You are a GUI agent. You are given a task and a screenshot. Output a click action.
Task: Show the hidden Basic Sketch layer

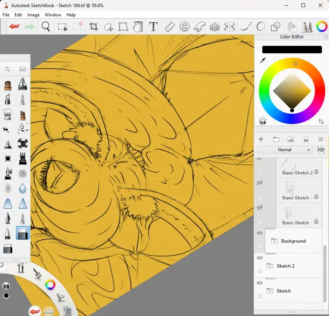pyautogui.click(x=260, y=208)
